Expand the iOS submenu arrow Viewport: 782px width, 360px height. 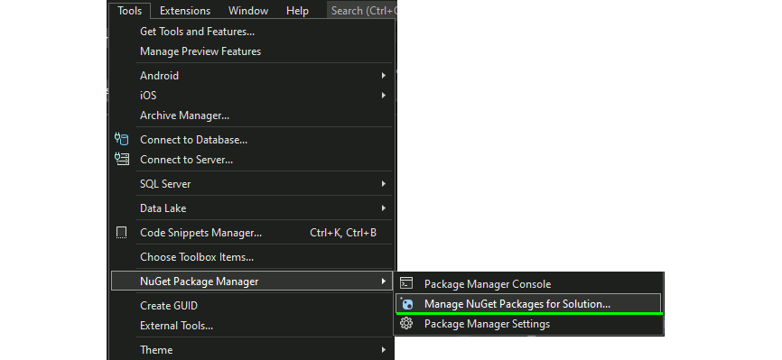383,96
